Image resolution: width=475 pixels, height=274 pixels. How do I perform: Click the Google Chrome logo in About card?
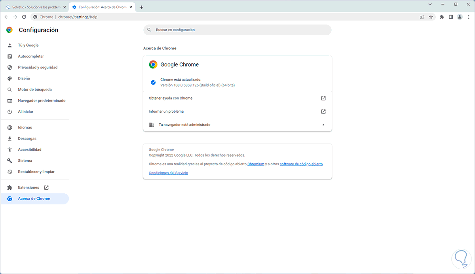(153, 64)
